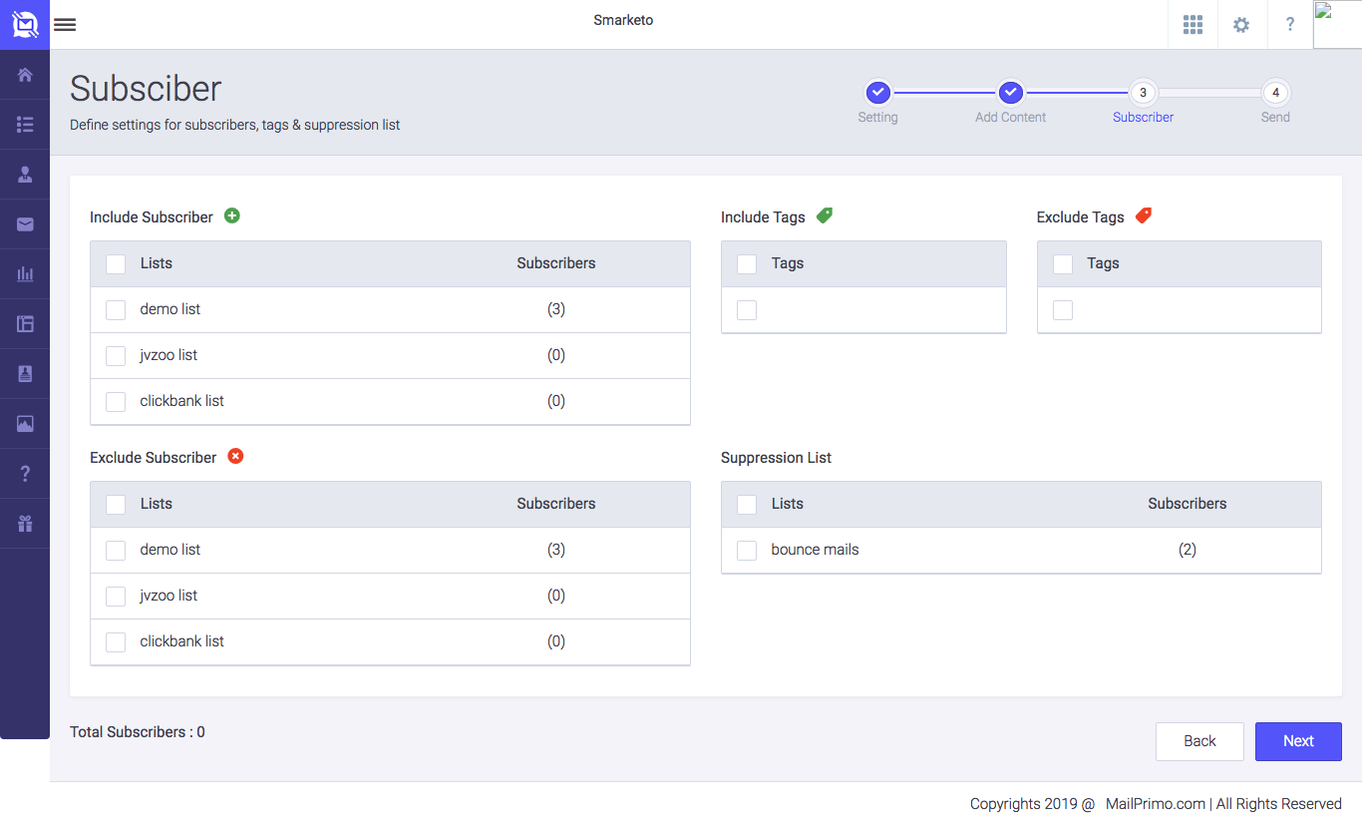Click green plus icon beside Include Subscriber

(x=232, y=215)
